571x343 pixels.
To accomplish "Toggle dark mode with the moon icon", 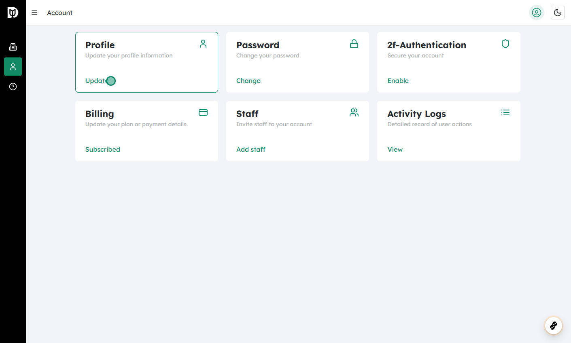I will click(x=558, y=13).
